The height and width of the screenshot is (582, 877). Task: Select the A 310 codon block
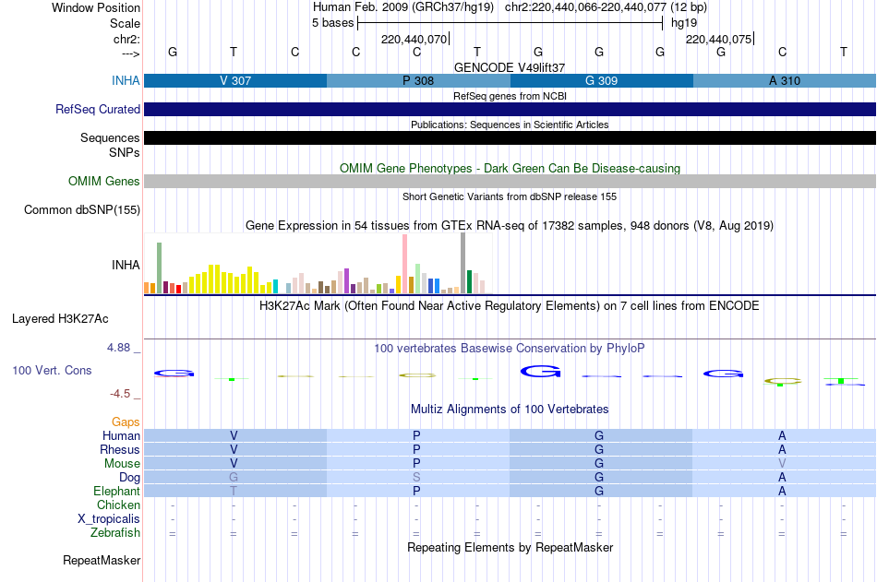click(x=785, y=80)
